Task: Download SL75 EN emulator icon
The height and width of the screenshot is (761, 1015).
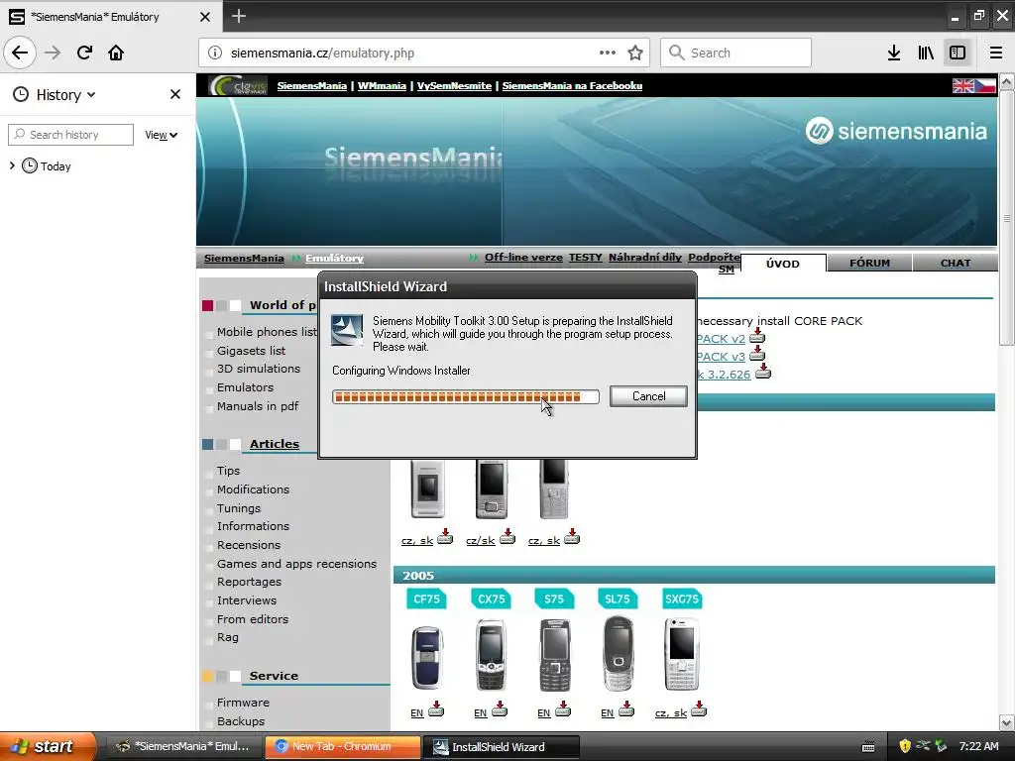Action: click(x=626, y=709)
